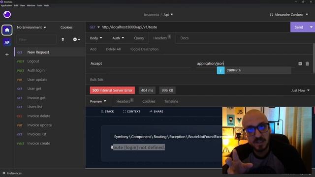This screenshot has width=315, height=177.
Task: Switch to the Docs tab
Action: pos(185,38)
